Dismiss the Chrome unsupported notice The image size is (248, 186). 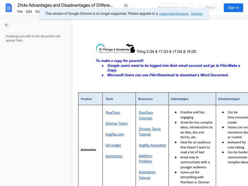pos(197,14)
